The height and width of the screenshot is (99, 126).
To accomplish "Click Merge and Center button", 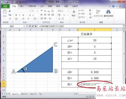I will (x=53, y=15).
